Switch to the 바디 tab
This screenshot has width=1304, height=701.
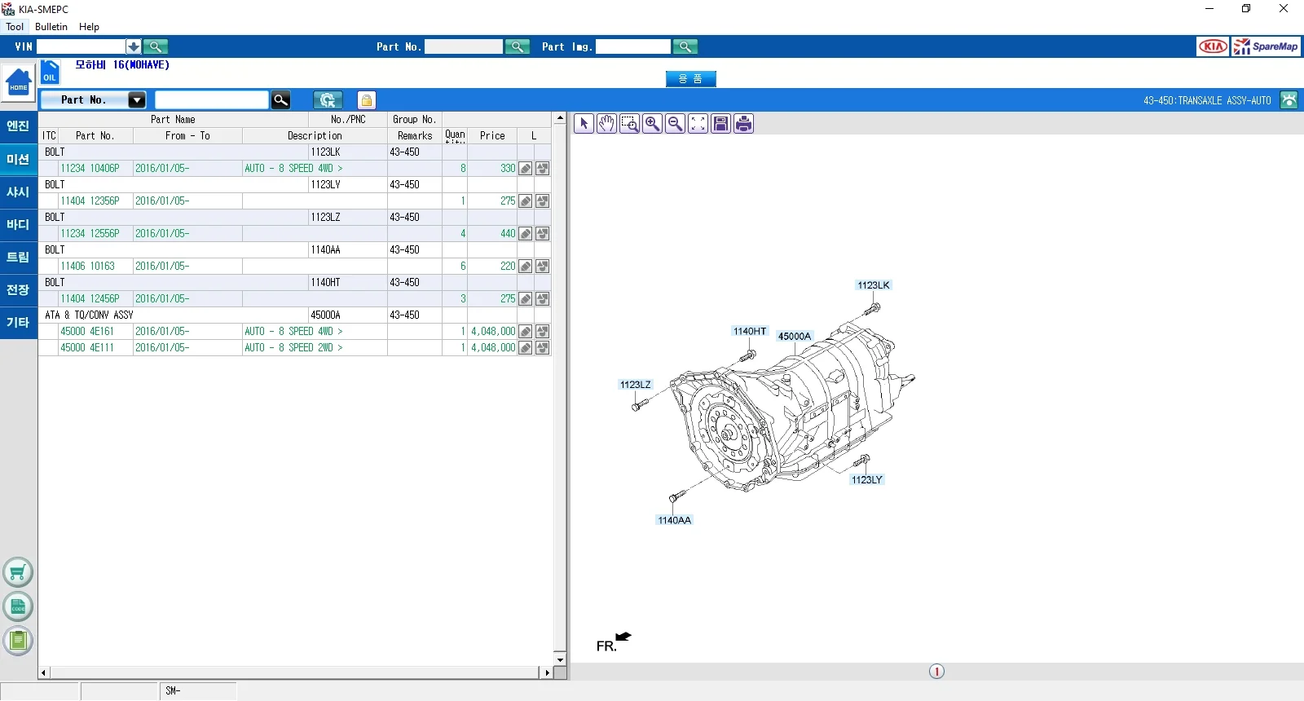coord(18,224)
